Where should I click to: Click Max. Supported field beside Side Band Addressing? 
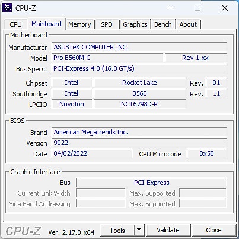point(203,204)
